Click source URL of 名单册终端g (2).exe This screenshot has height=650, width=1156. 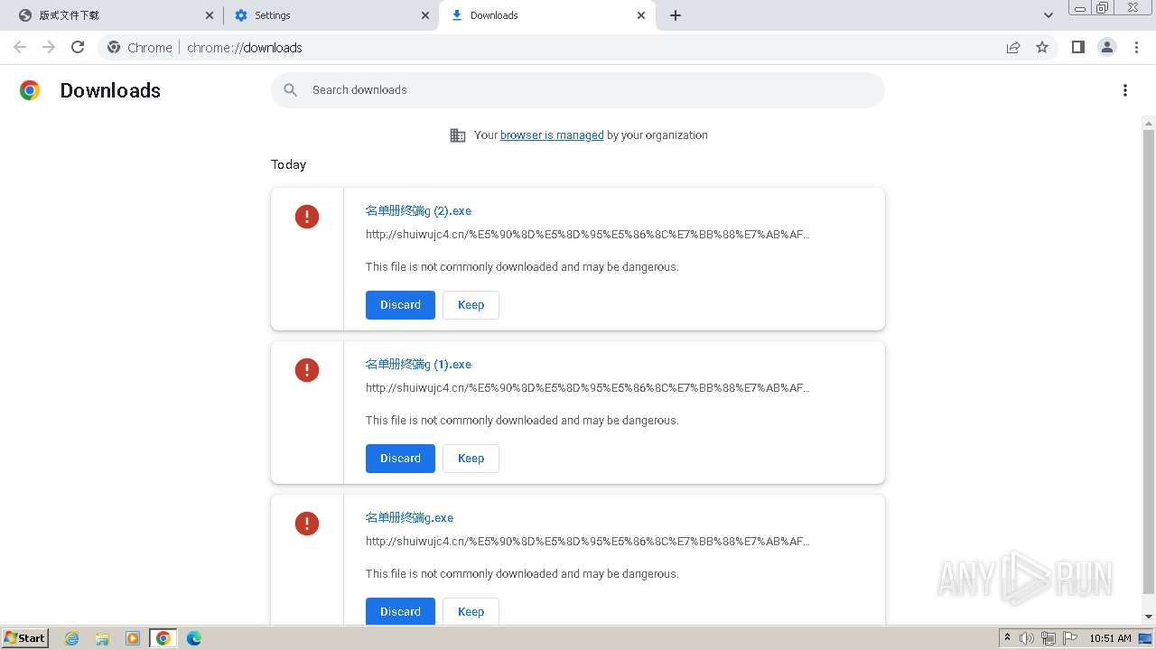(x=588, y=235)
